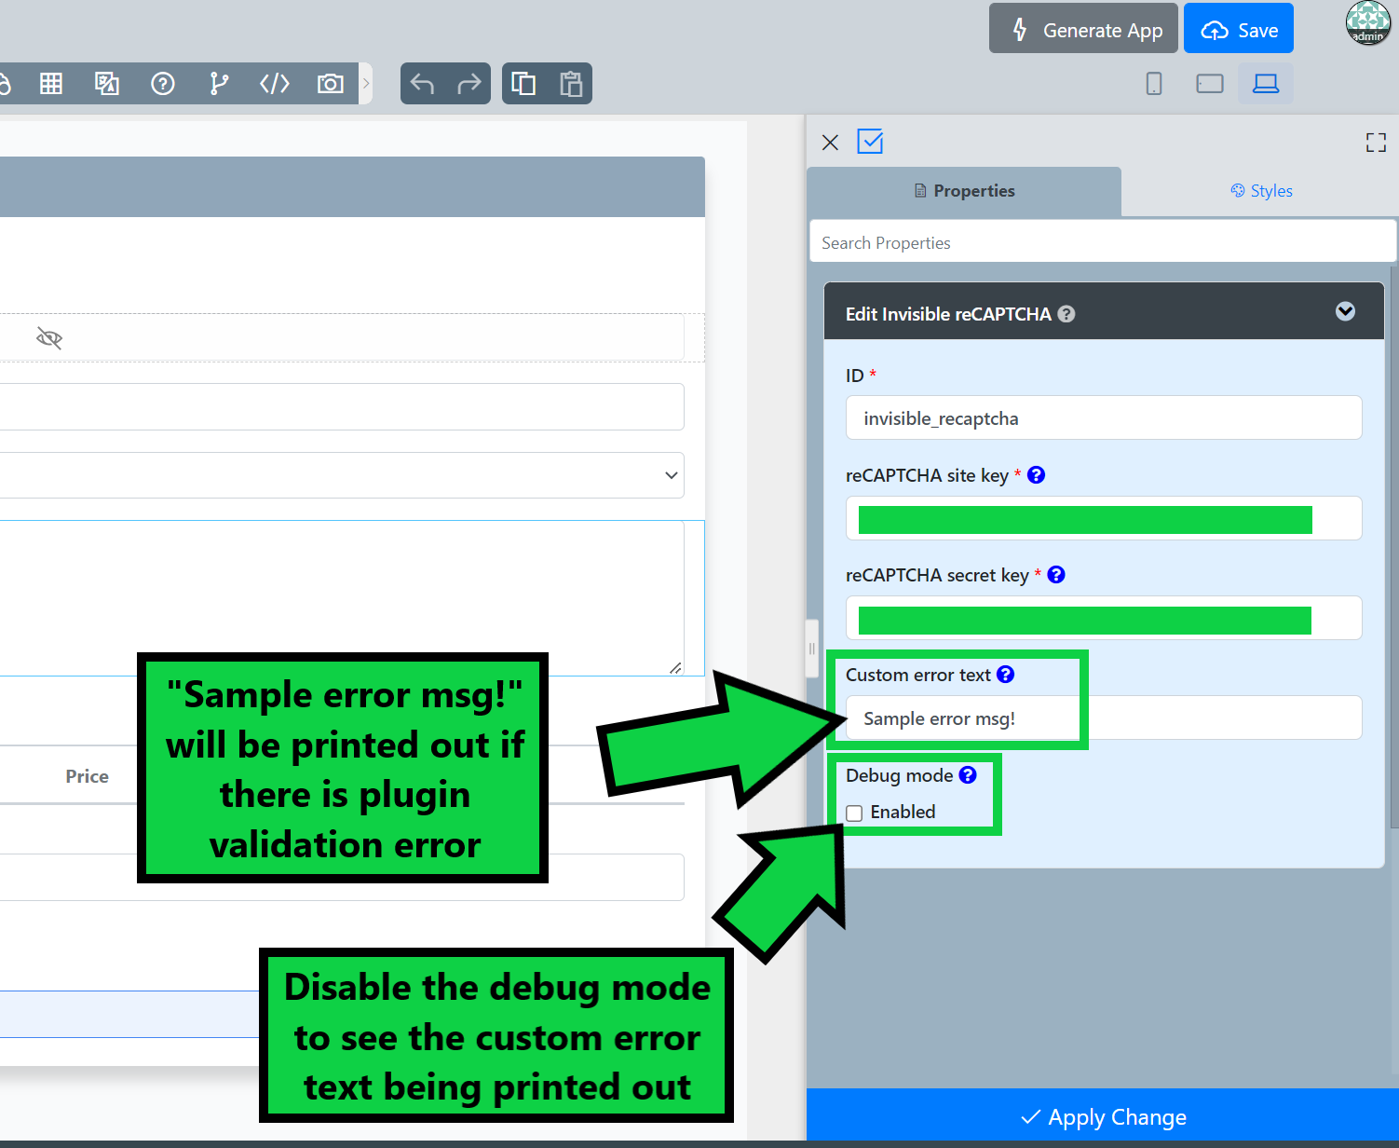Click the Price column header
The height and width of the screenshot is (1148, 1399).
(87, 776)
